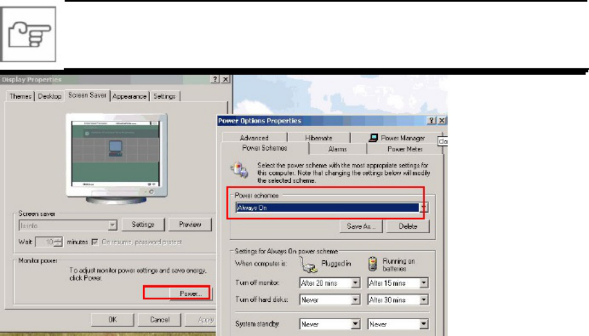This screenshot has height=336, width=589.
Task: Click the screen saver Settings button
Action: tap(143, 225)
